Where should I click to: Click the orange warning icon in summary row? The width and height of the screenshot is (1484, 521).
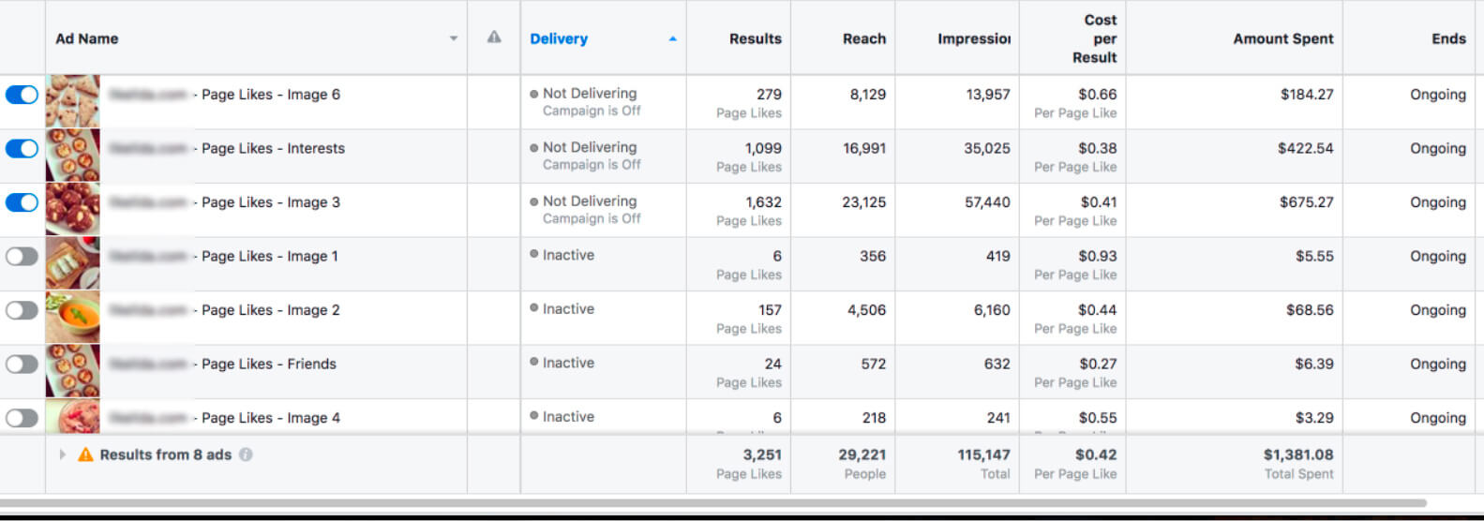pyautogui.click(x=85, y=454)
